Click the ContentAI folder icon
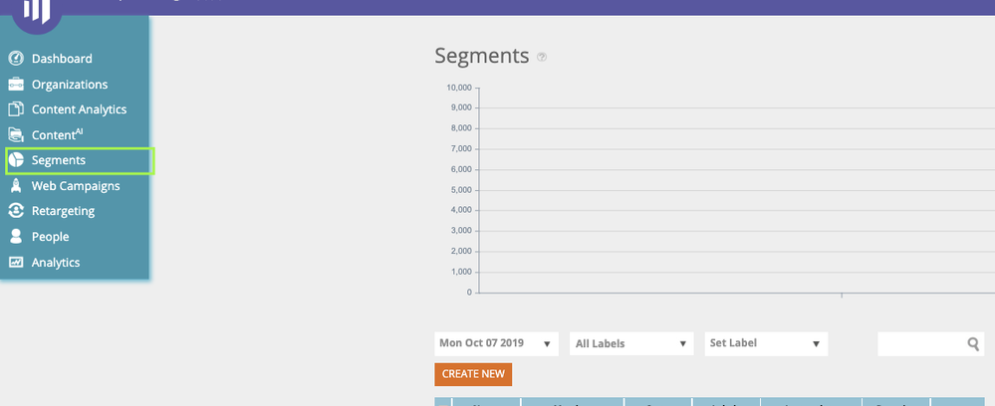Image resolution: width=995 pixels, height=406 pixels. (16, 134)
